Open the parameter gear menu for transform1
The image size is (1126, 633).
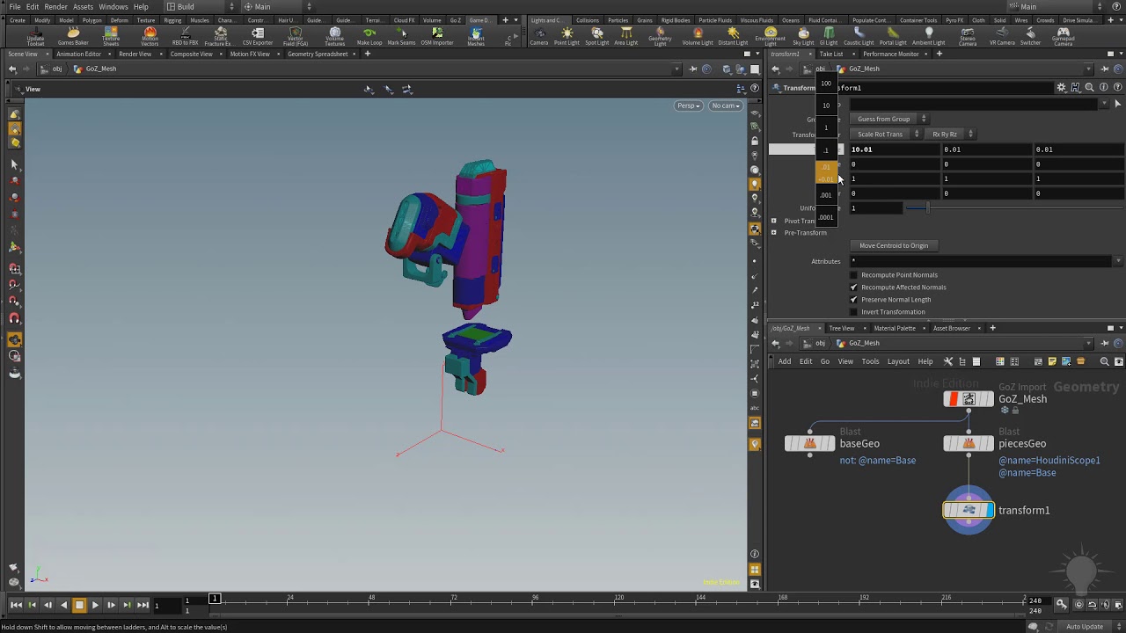(1062, 88)
